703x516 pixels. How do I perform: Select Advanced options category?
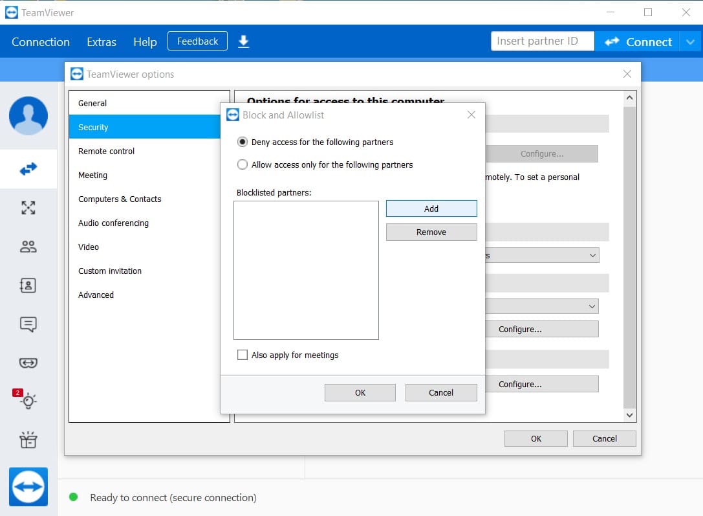[x=145, y=295]
